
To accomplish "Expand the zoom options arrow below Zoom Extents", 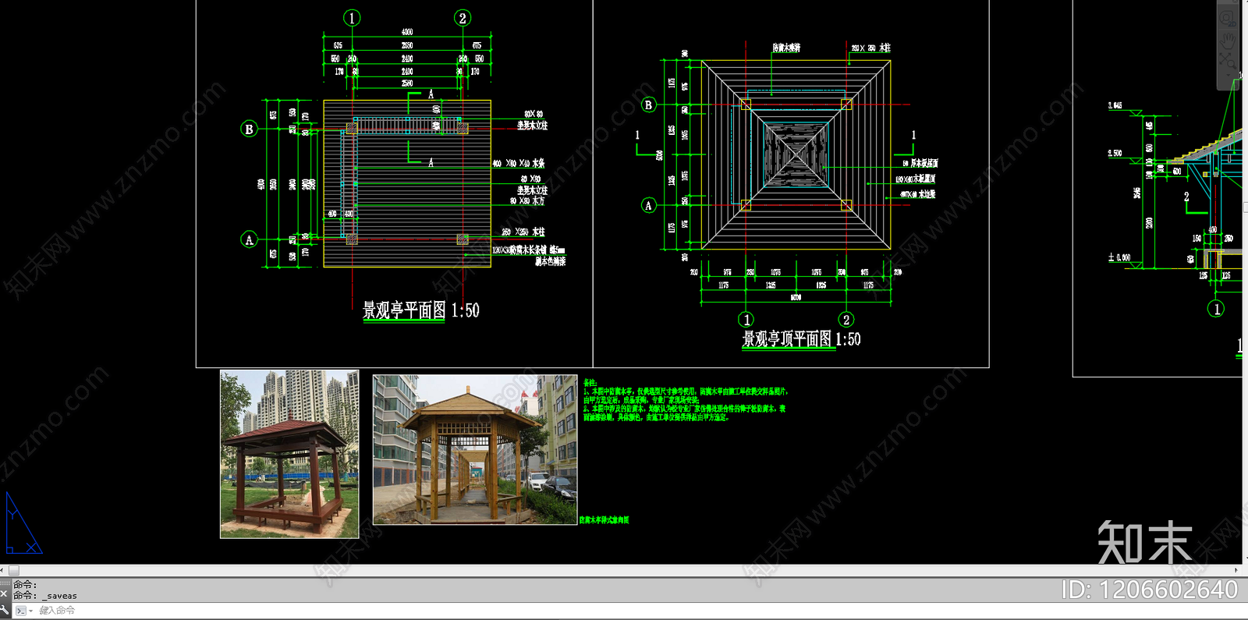I will [1228, 74].
